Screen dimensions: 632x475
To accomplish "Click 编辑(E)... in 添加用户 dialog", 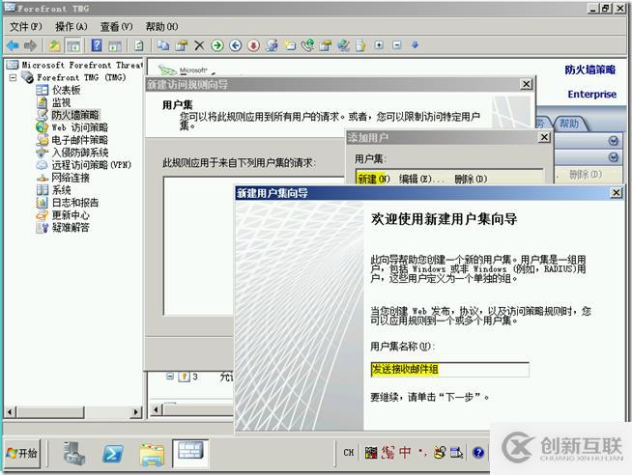I will click(421, 179).
